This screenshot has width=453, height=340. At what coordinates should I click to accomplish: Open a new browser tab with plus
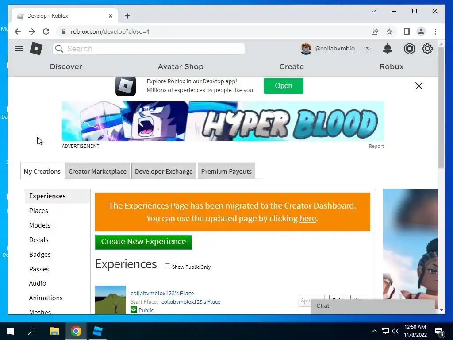tap(127, 16)
